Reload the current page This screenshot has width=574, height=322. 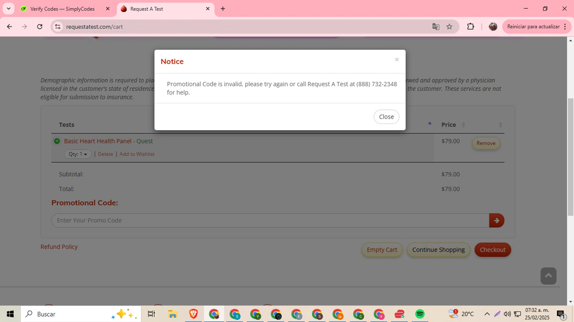pyautogui.click(x=40, y=27)
